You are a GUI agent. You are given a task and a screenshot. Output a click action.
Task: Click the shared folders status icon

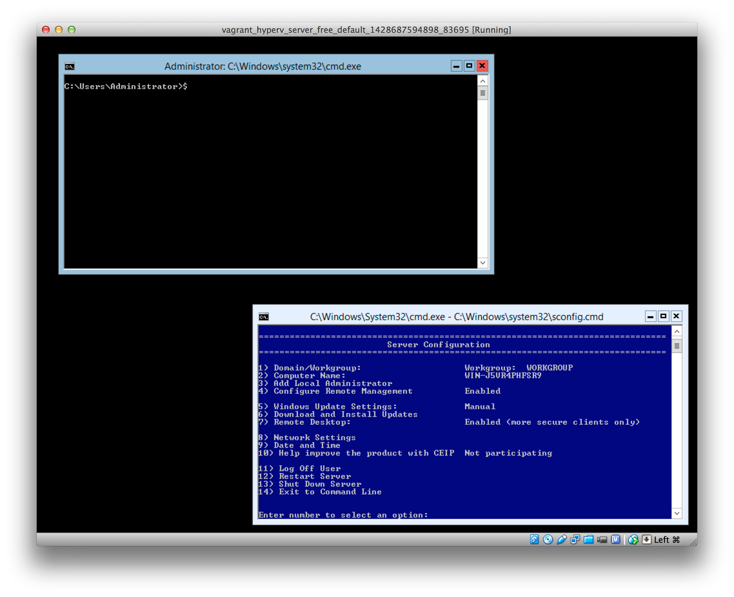click(x=589, y=540)
